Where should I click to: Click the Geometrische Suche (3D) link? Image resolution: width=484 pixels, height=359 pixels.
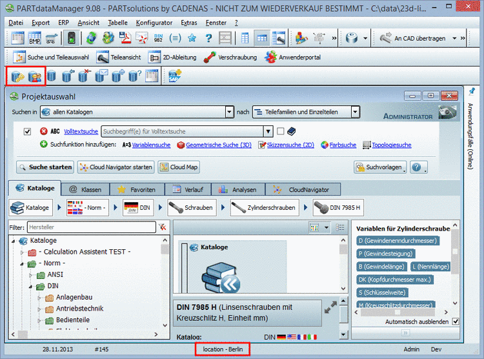[219, 145]
